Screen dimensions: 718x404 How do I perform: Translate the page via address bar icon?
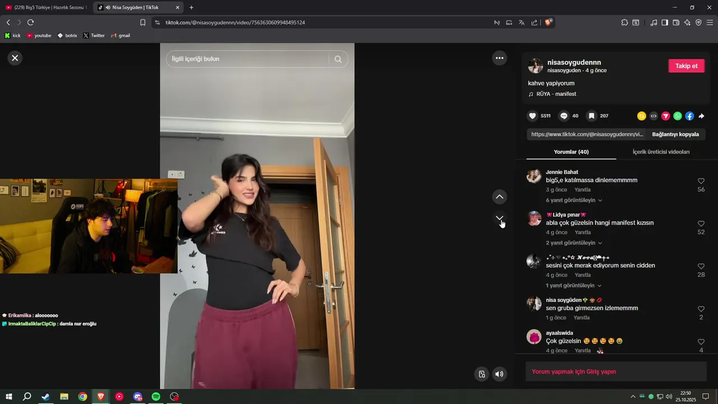pyautogui.click(x=522, y=22)
